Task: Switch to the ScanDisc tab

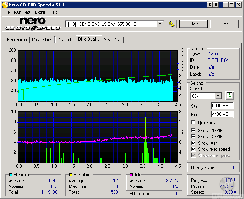Action: click(x=113, y=40)
